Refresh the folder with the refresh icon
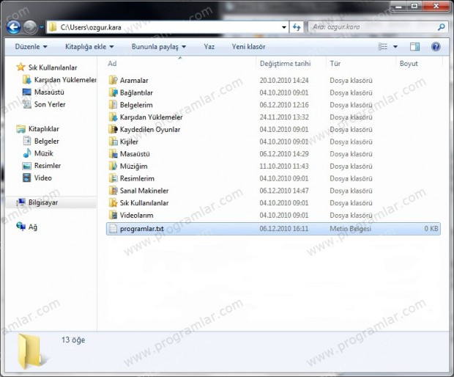Viewport: 454px width, 377px height. 297,28
